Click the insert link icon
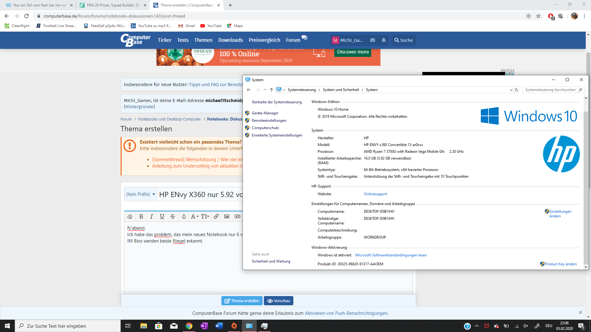Image resolution: width=591 pixels, height=332 pixels. click(x=216, y=216)
